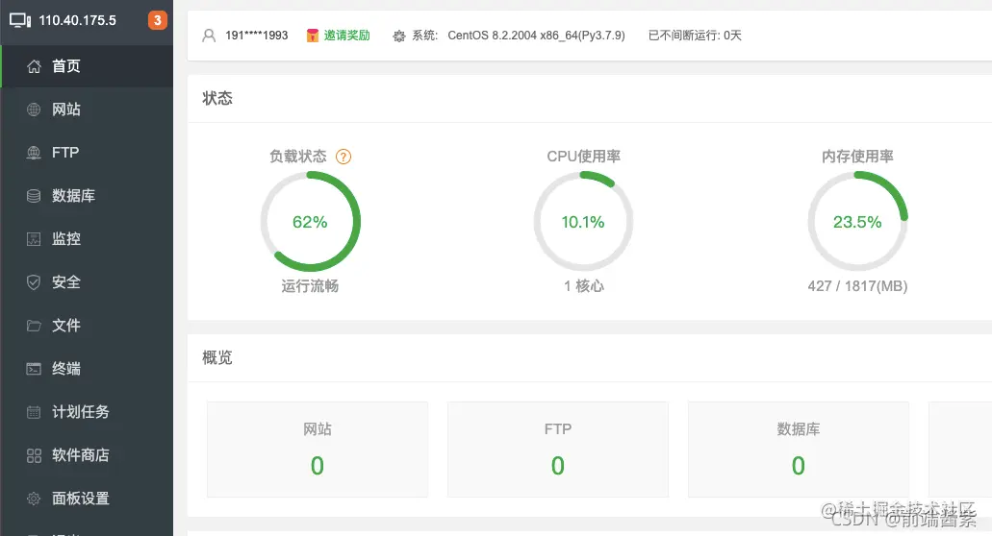Open 面板设置 in the sidebar
The width and height of the screenshot is (992, 536).
coord(87,499)
